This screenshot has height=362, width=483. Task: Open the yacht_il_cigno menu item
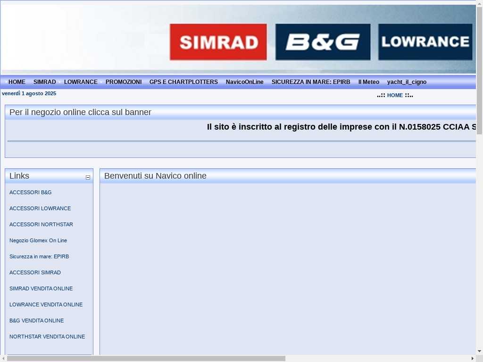tap(407, 82)
